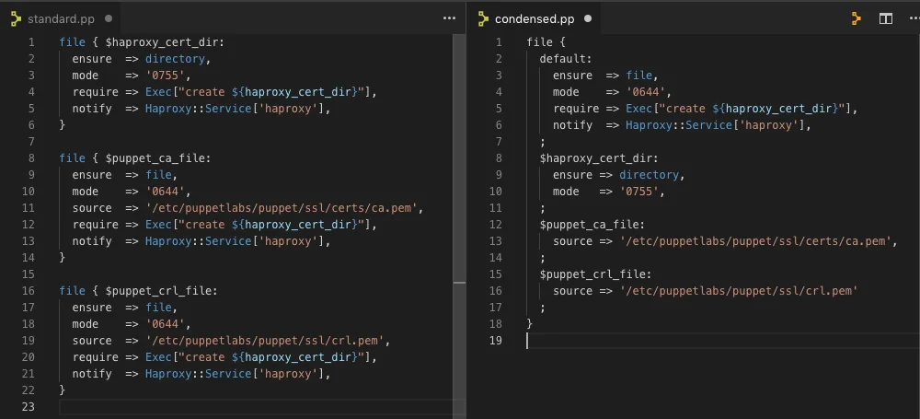The image size is (920, 419).
Task: Click the orange Puppet action icon in title bar
Action: pos(857,18)
